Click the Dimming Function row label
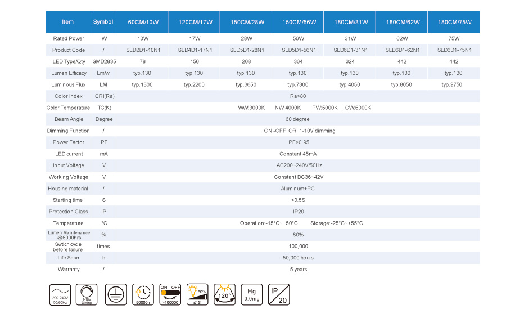Viewport: 506px width, 318px height. [x=68, y=131]
